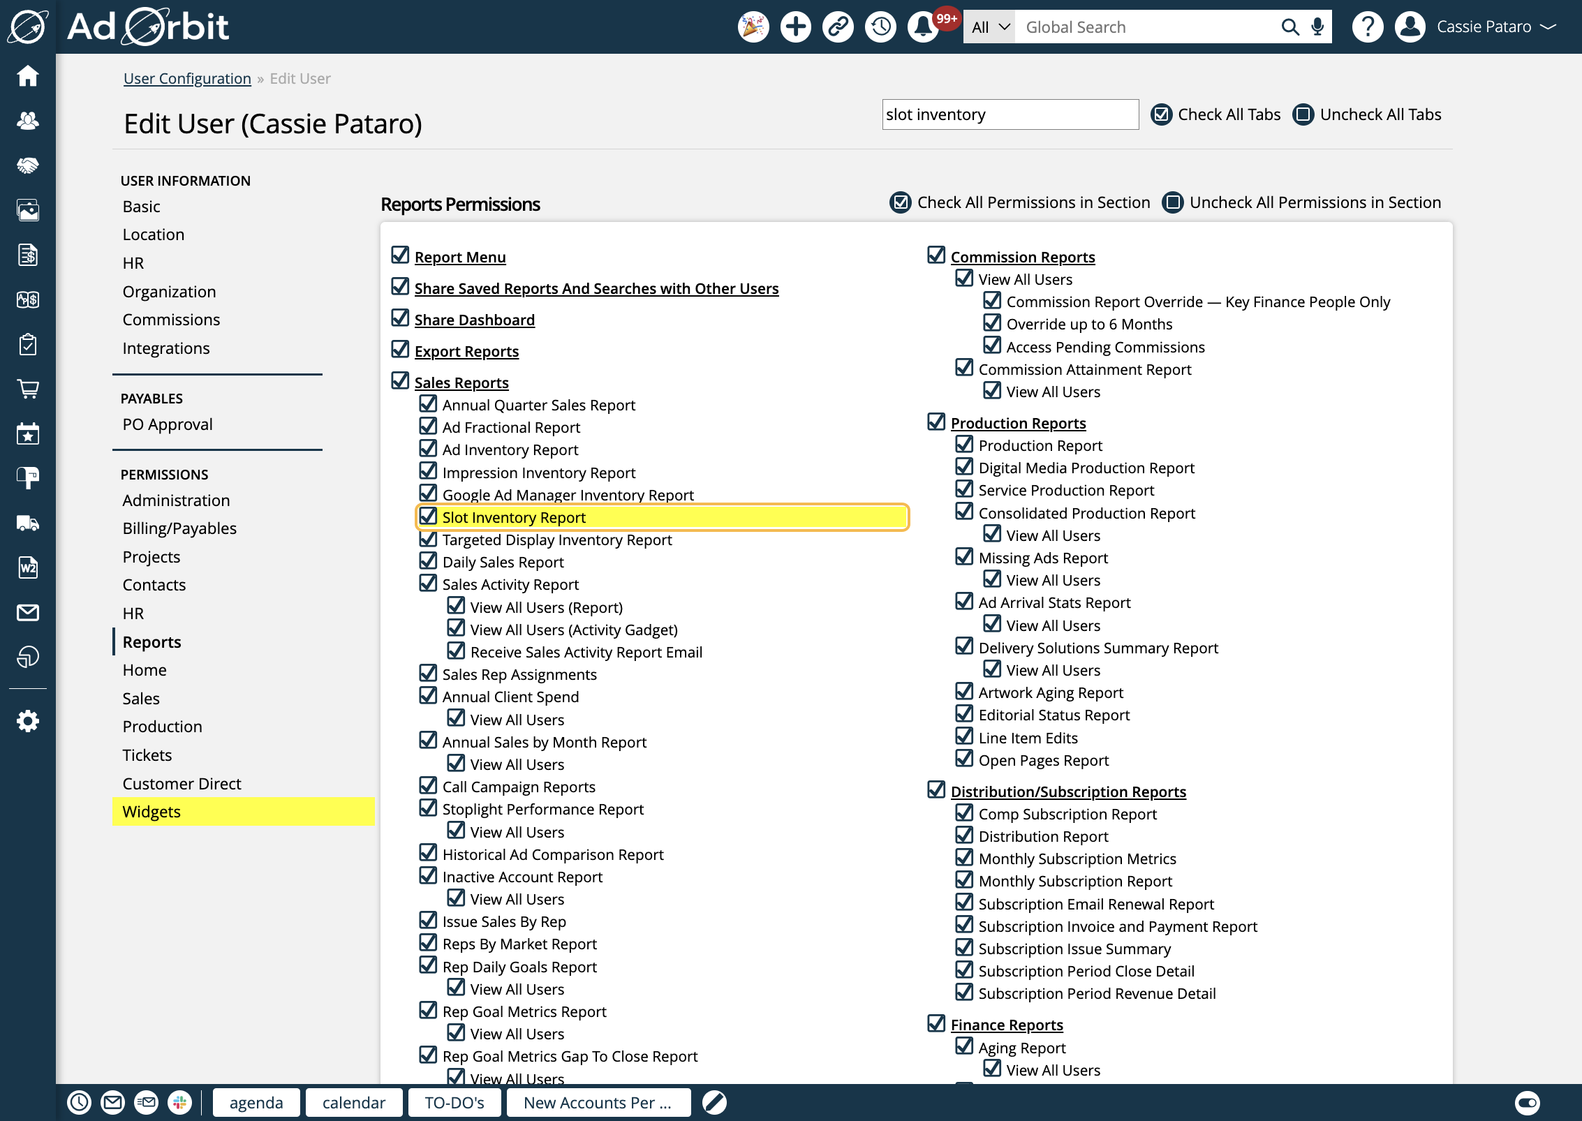
Task: Switch to Billing/Payables permissions tab
Action: tap(179, 528)
